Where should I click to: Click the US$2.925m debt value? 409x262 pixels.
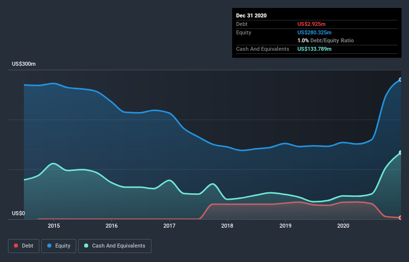tap(311, 24)
